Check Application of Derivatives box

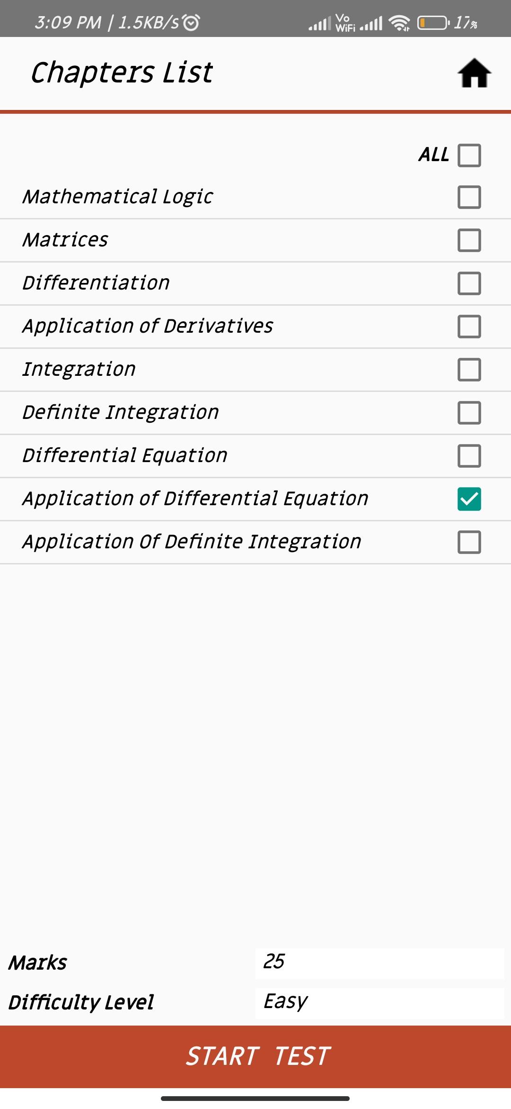[x=469, y=327]
